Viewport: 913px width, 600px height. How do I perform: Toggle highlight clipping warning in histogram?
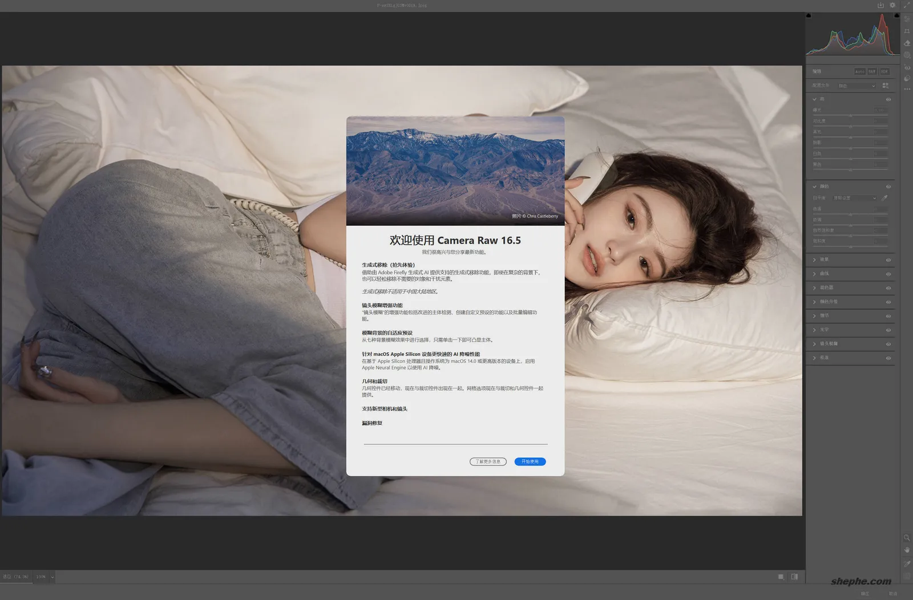(897, 15)
